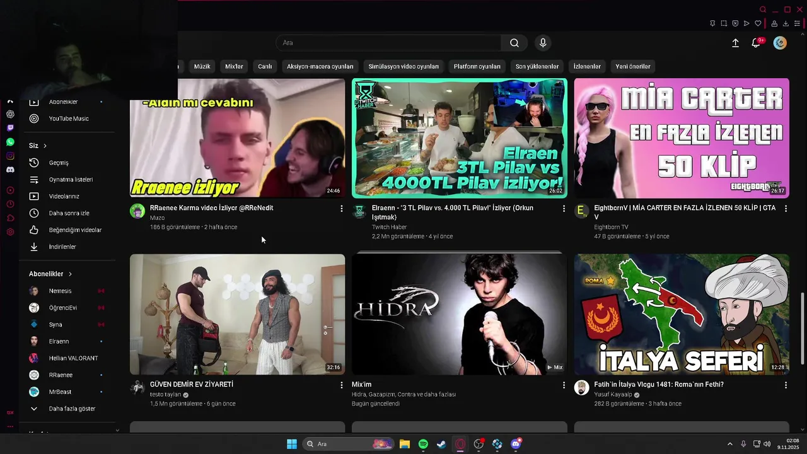Expand the Abonelikler section chevron

[70, 274]
